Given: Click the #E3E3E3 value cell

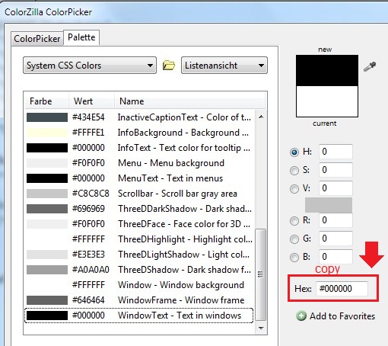Looking at the screenshot, I should point(88,255).
